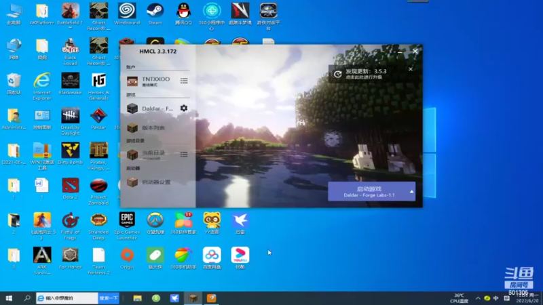Select the For Honor desktop icon
The height and width of the screenshot is (305, 543).
coord(71,258)
